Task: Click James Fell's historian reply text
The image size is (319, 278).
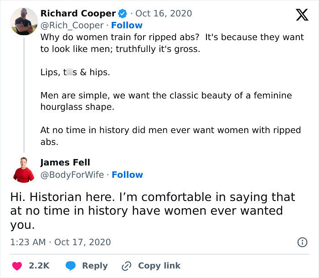Action: [x=153, y=211]
